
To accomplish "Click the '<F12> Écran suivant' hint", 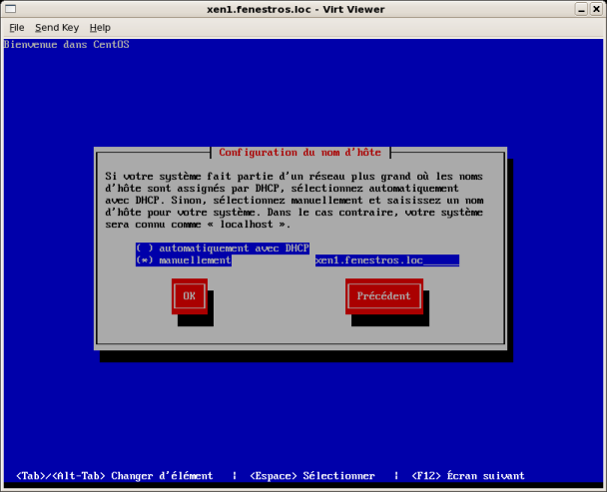I will 468,475.
